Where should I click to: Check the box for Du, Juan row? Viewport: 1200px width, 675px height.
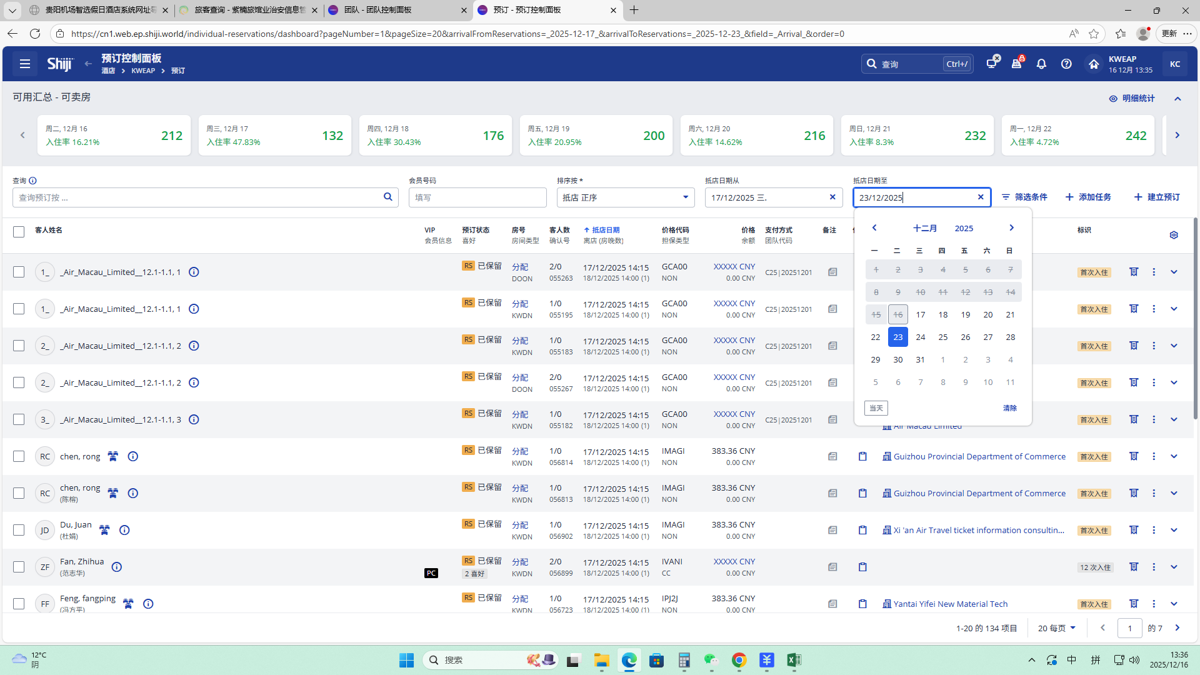(19, 530)
